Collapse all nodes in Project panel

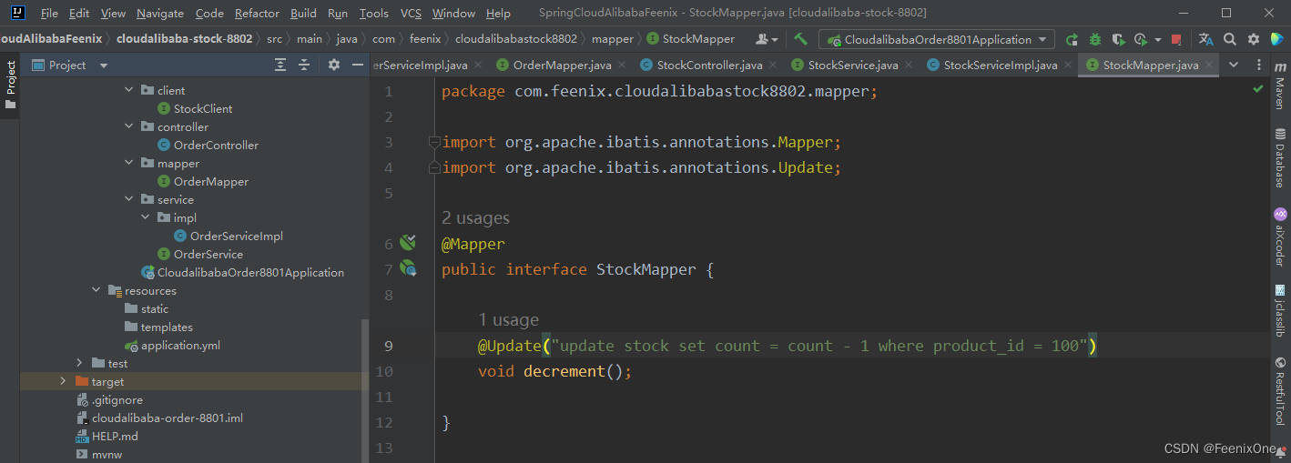[304, 65]
